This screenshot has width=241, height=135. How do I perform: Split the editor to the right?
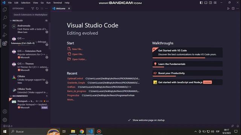tap(233, 9)
